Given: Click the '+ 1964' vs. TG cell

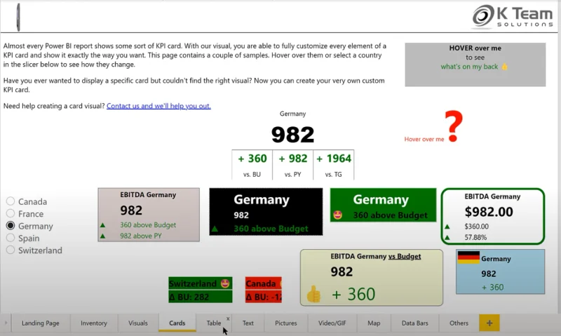Looking at the screenshot, I should pyautogui.click(x=334, y=165).
